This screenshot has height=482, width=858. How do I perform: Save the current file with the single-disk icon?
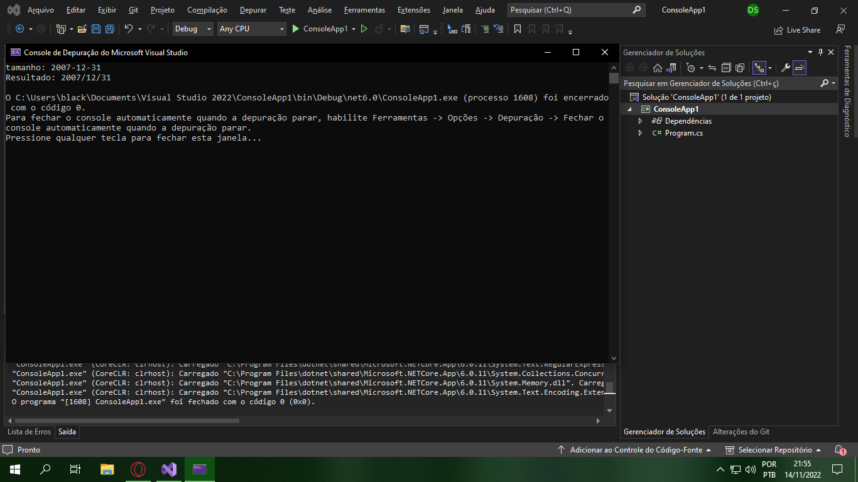click(96, 29)
